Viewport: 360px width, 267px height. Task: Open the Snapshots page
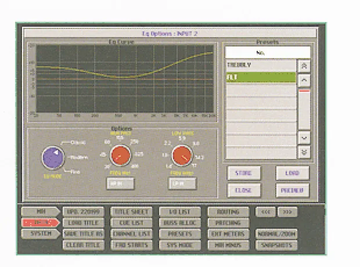point(276,245)
